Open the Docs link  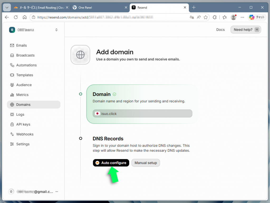(220, 30)
